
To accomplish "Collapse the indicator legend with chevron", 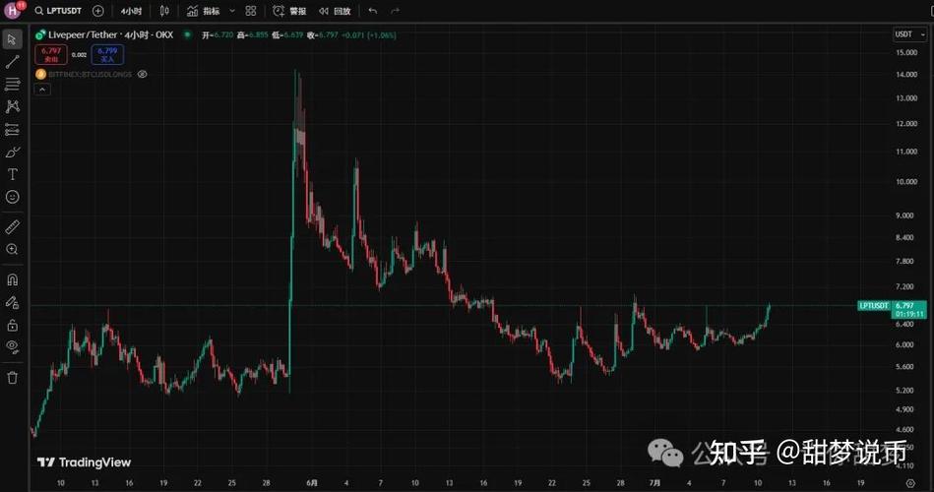I will tap(42, 90).
